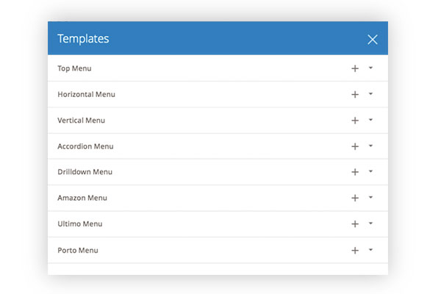Close the Templates dialog

[373, 39]
